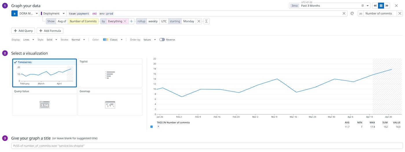The height and width of the screenshot is (152, 405).
Task: Select the Geomap visualization
Action: (110, 102)
